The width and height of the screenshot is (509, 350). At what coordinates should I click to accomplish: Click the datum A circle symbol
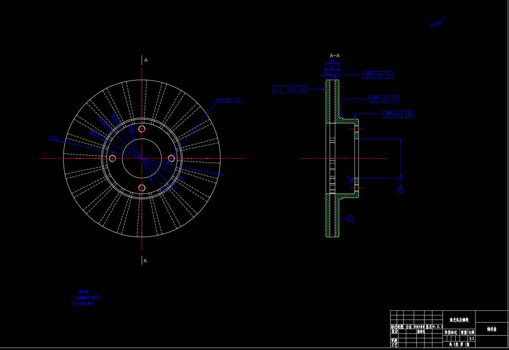[351, 219]
